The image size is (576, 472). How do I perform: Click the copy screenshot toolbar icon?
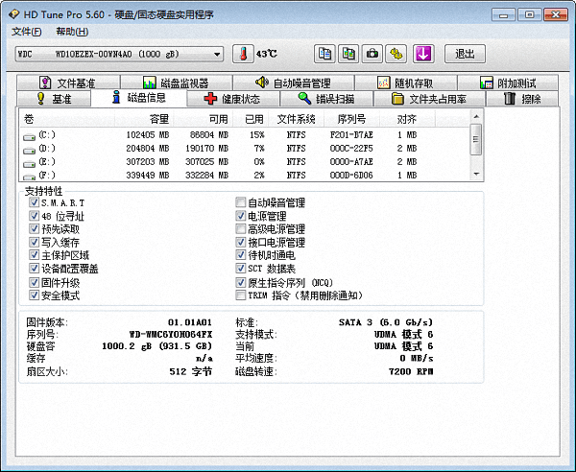348,54
